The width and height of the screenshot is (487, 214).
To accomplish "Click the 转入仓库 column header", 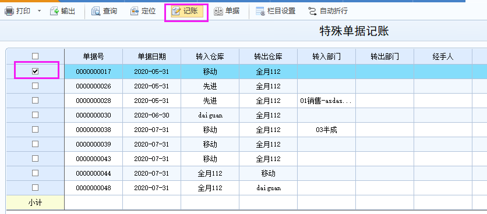I will (210, 56).
